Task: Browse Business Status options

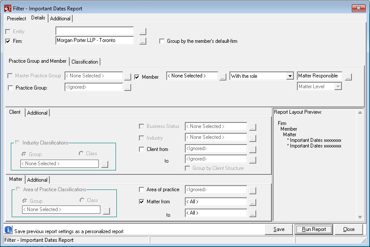Action: pyautogui.click(x=252, y=127)
